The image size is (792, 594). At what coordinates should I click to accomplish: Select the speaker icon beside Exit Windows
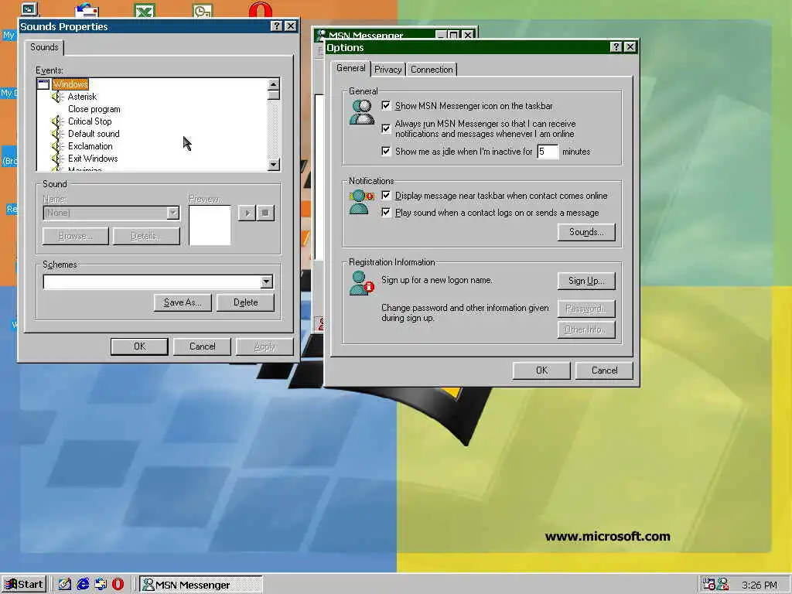pos(57,159)
